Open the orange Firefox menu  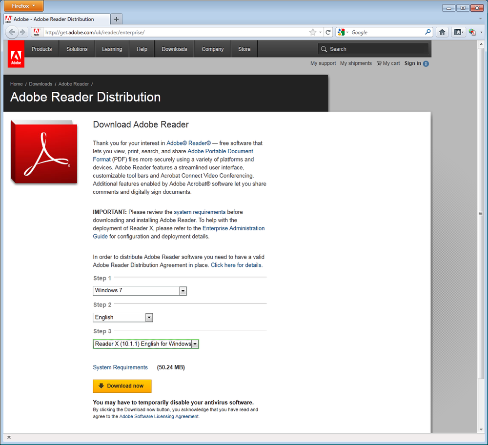[23, 6]
